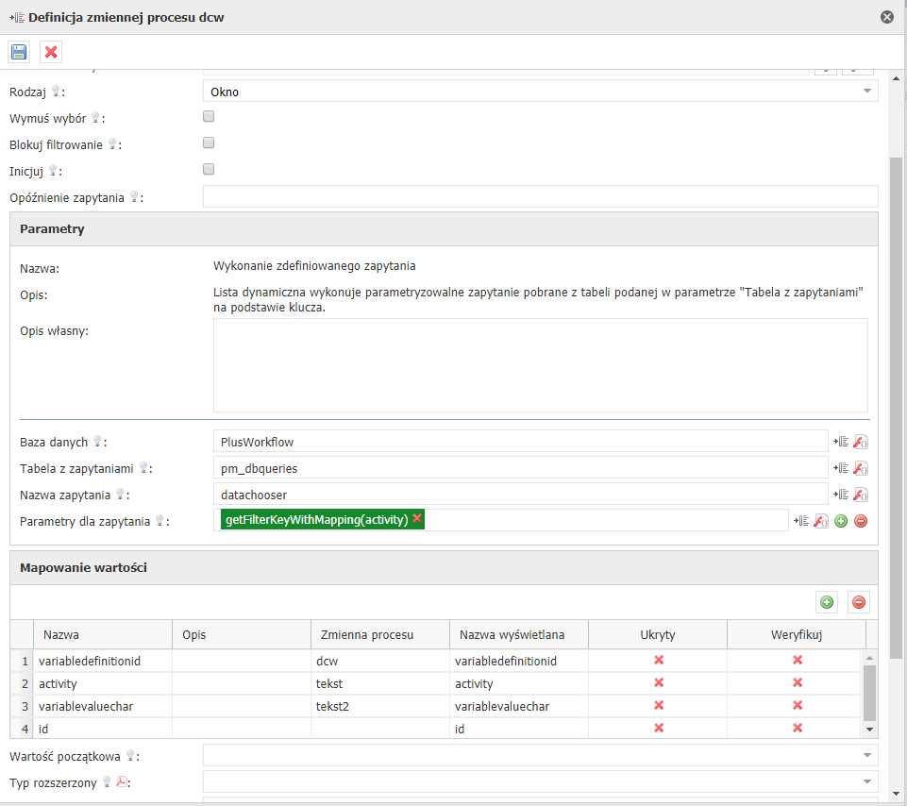Show help tooltip for Rodzaj
Viewport: 907px width, 806px height.
coord(56,92)
